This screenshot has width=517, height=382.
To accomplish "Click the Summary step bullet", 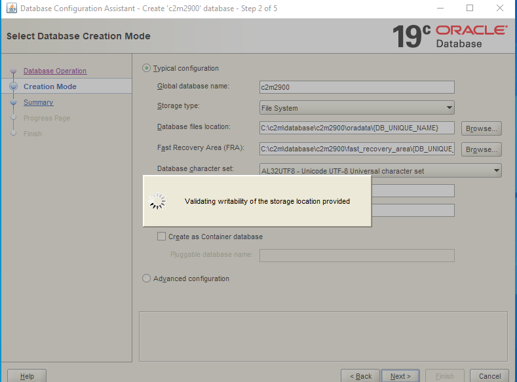I will coord(13,102).
